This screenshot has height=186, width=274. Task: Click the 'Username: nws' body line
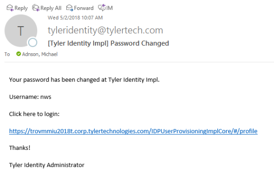pyautogui.click(x=30, y=97)
